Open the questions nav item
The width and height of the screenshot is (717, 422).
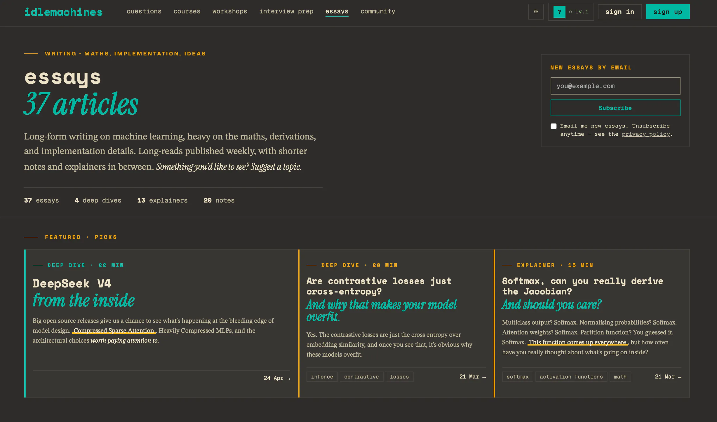(144, 11)
